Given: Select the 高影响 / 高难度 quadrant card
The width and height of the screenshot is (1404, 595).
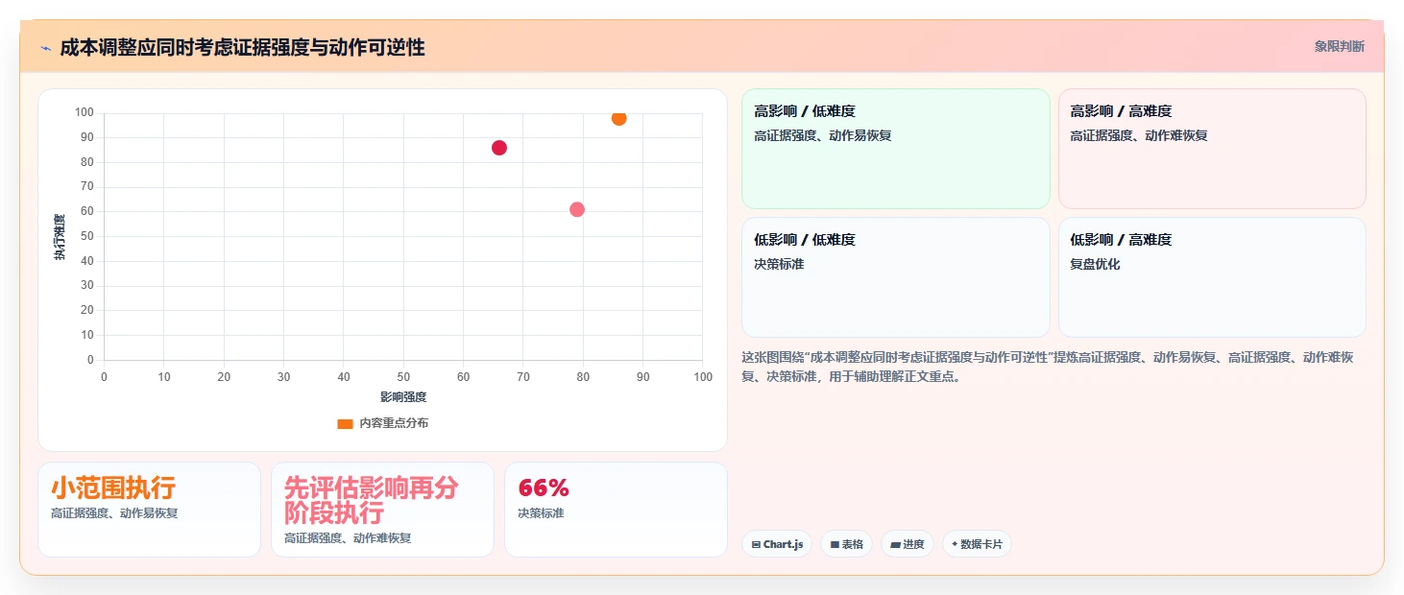Looking at the screenshot, I should (1212, 149).
